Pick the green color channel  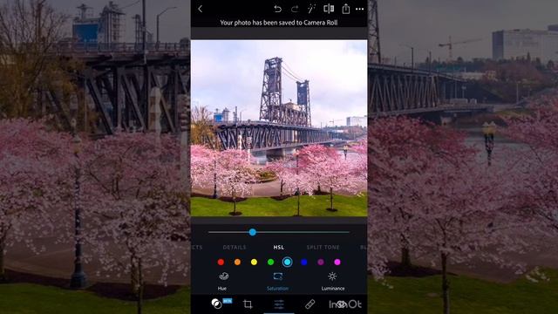(270, 262)
